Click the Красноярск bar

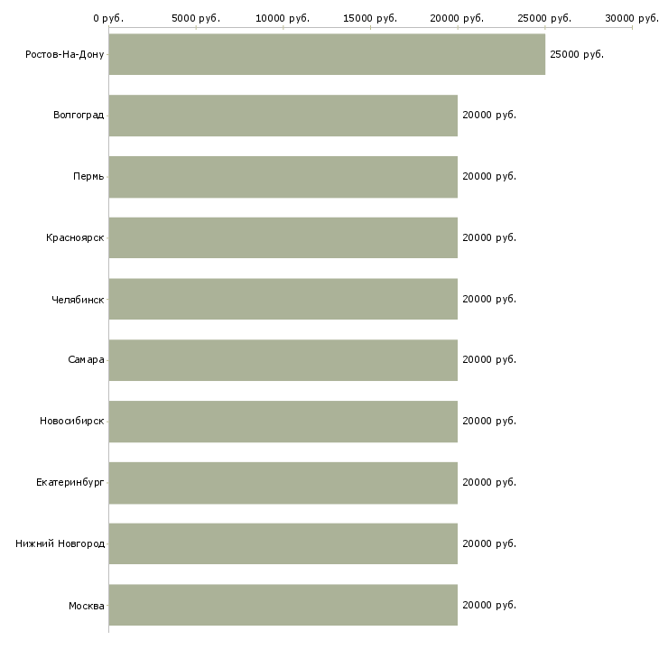[283, 237]
